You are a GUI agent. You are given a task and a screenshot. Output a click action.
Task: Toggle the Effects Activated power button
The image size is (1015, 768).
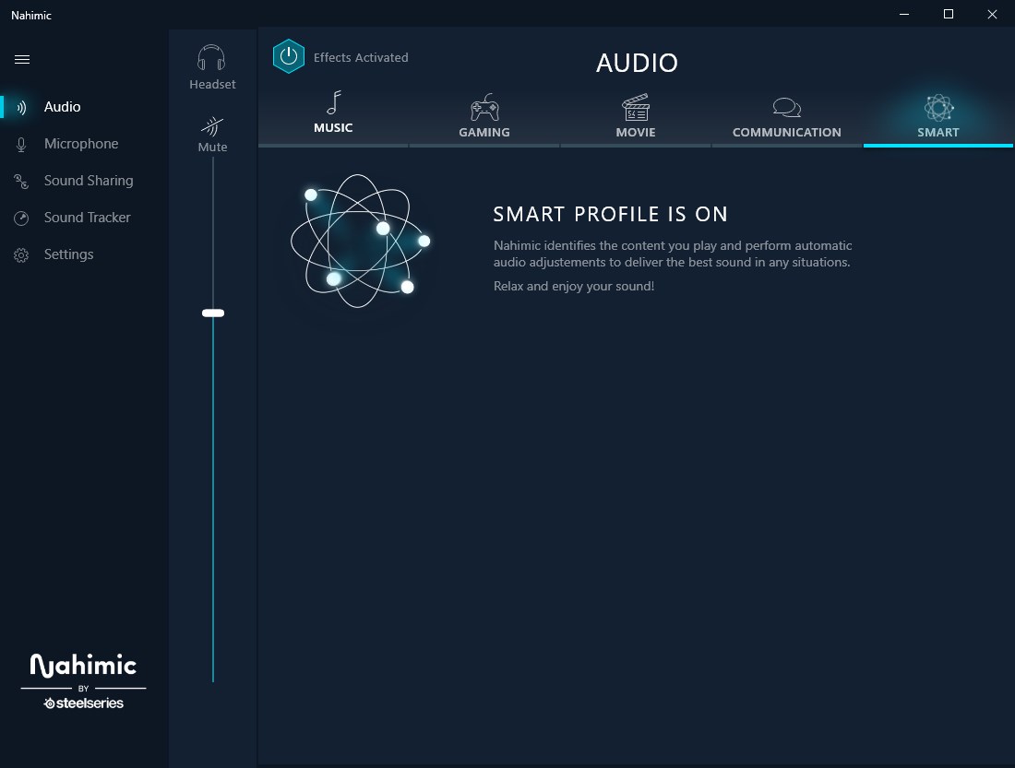point(288,56)
